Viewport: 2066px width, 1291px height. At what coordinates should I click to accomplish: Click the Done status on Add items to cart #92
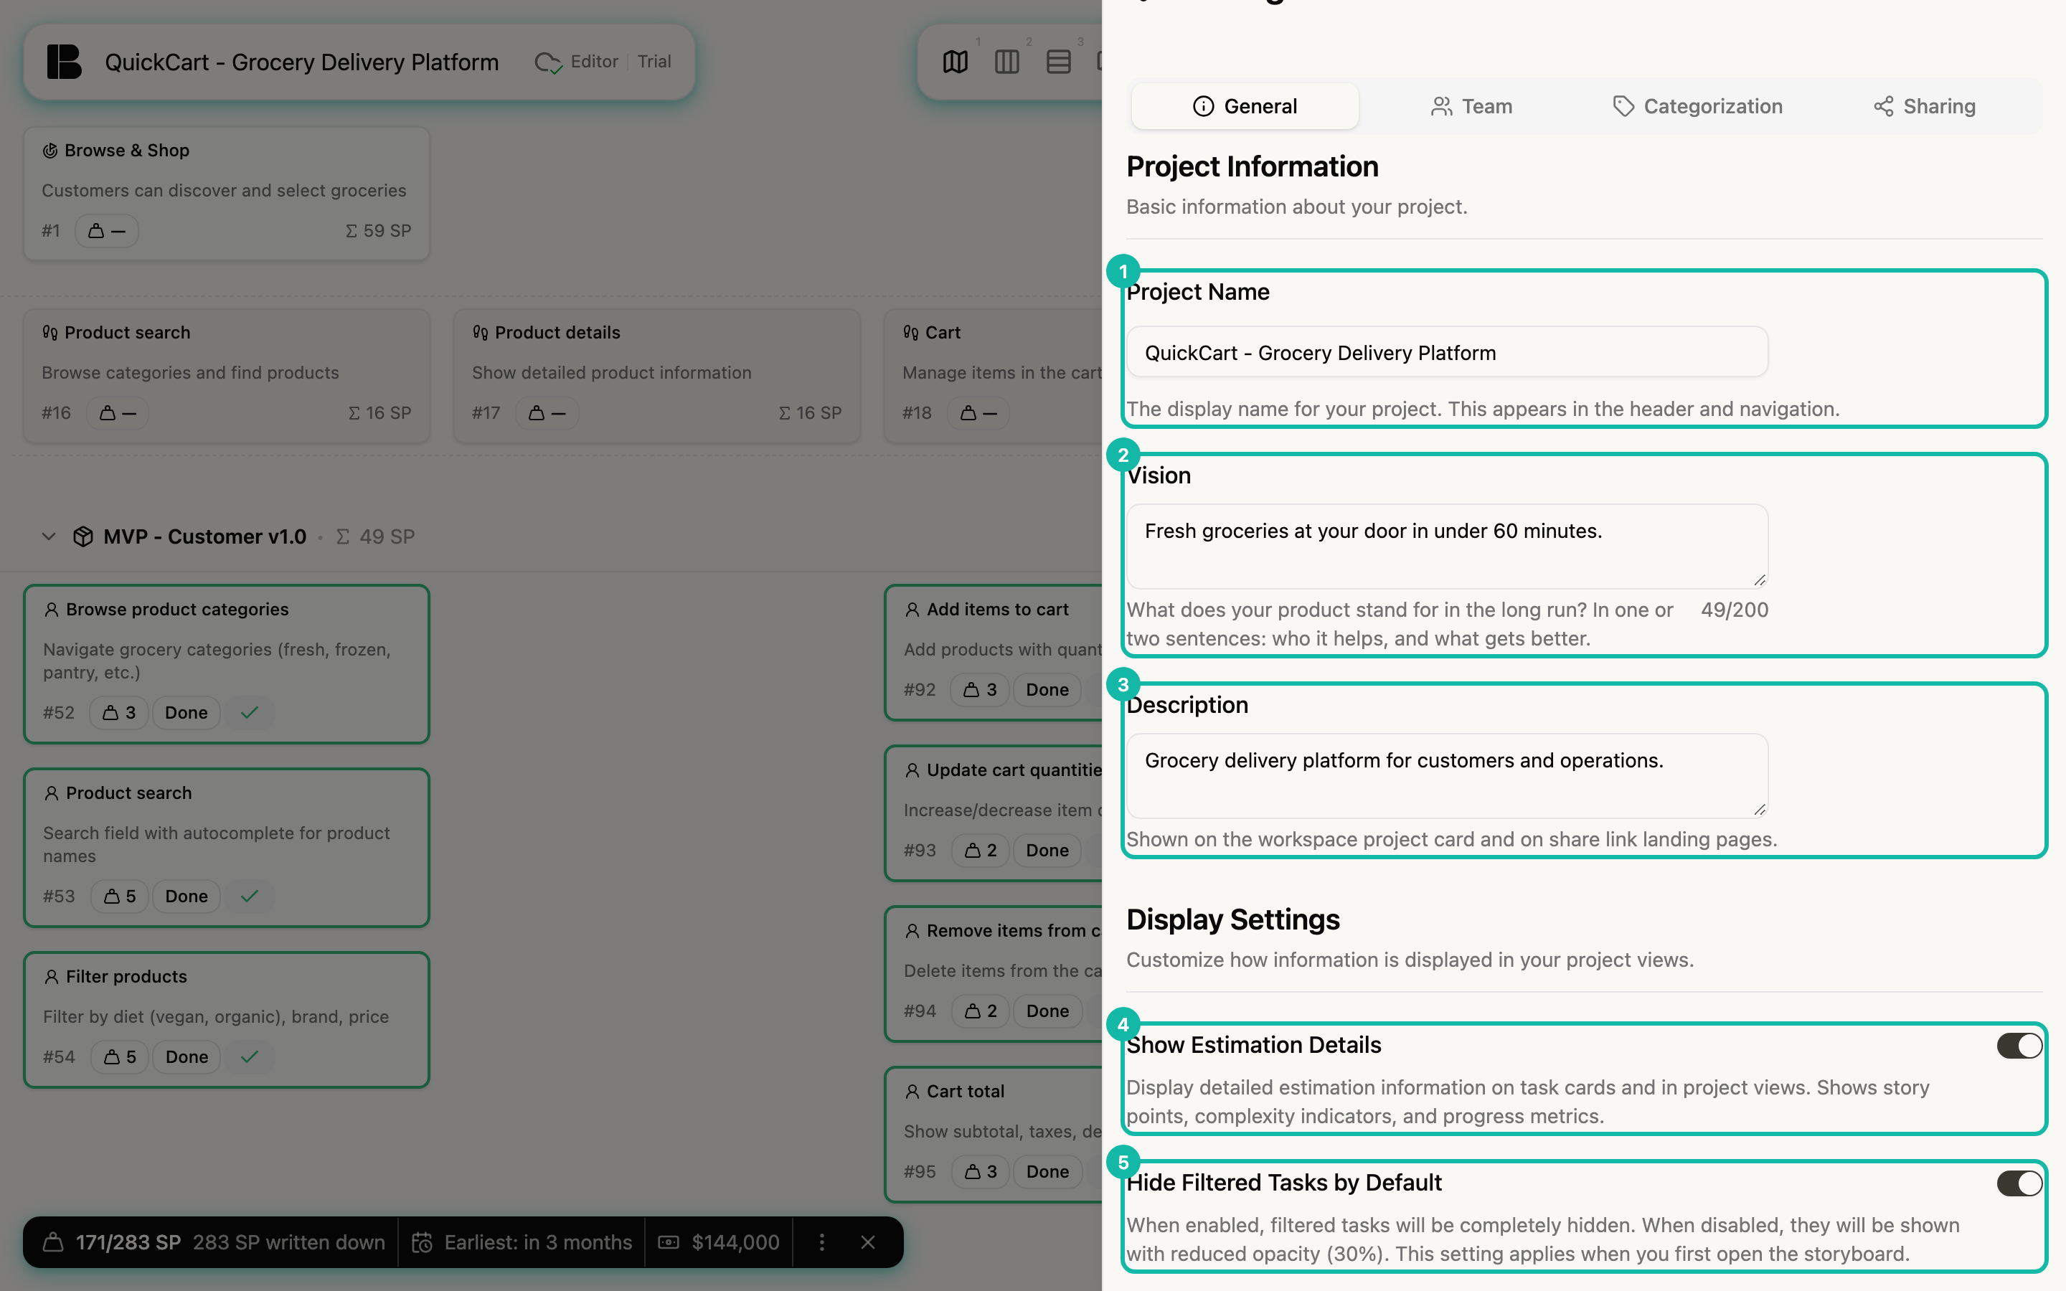pyautogui.click(x=1047, y=689)
